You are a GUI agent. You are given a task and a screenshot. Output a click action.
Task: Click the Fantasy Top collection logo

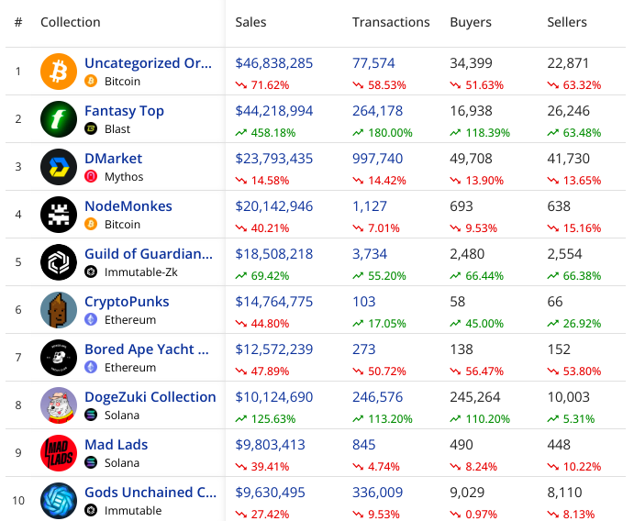[59, 119]
